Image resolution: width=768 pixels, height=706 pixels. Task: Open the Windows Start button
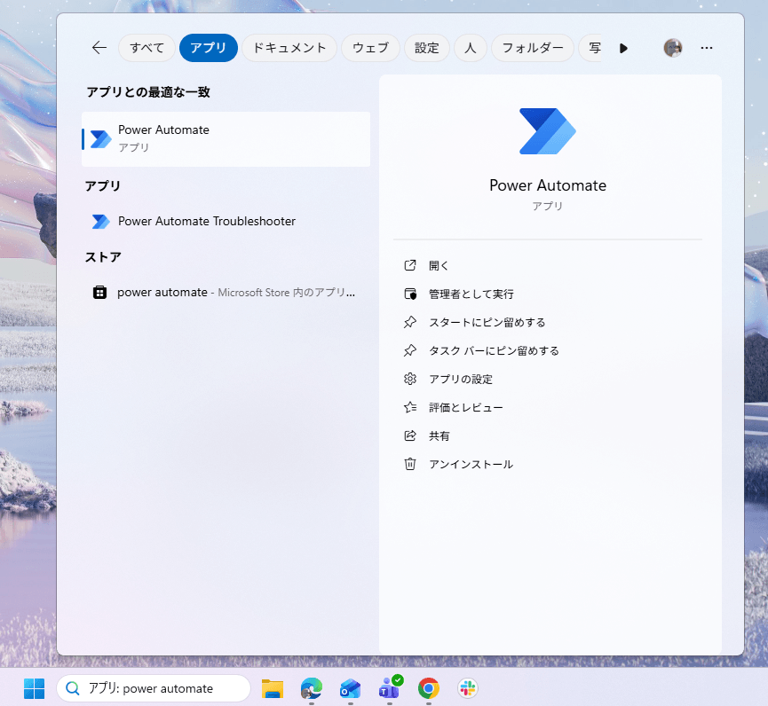(35, 688)
